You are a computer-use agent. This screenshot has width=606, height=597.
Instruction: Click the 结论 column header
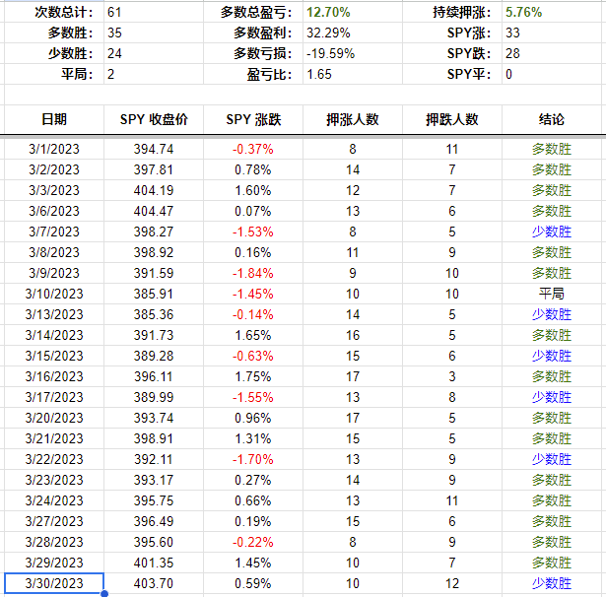coord(552,119)
